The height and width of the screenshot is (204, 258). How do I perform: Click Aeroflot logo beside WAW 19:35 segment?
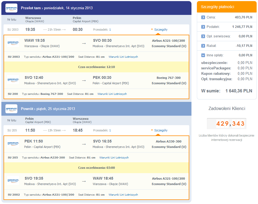(x=13, y=43)
